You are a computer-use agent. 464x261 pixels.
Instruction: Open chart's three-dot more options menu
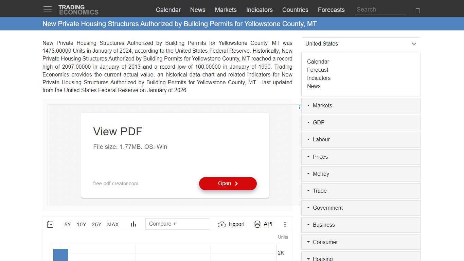point(285,224)
